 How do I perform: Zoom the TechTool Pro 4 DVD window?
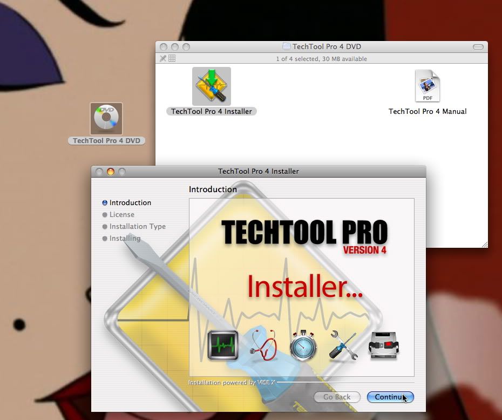(186, 47)
